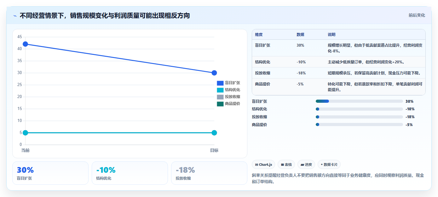Click the 维度 table column header

(x=259, y=34)
